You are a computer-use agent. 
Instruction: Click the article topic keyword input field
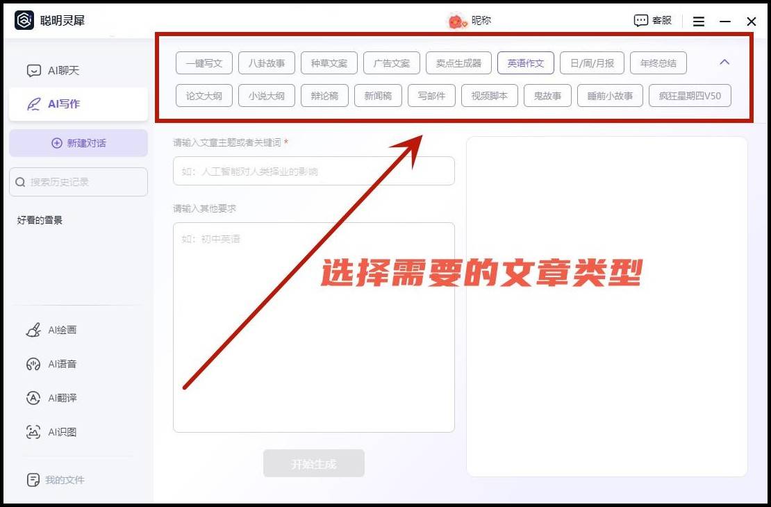click(x=314, y=171)
